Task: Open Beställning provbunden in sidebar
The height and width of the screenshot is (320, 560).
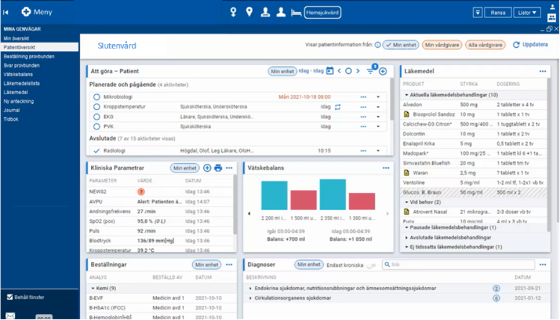Action: point(29,56)
